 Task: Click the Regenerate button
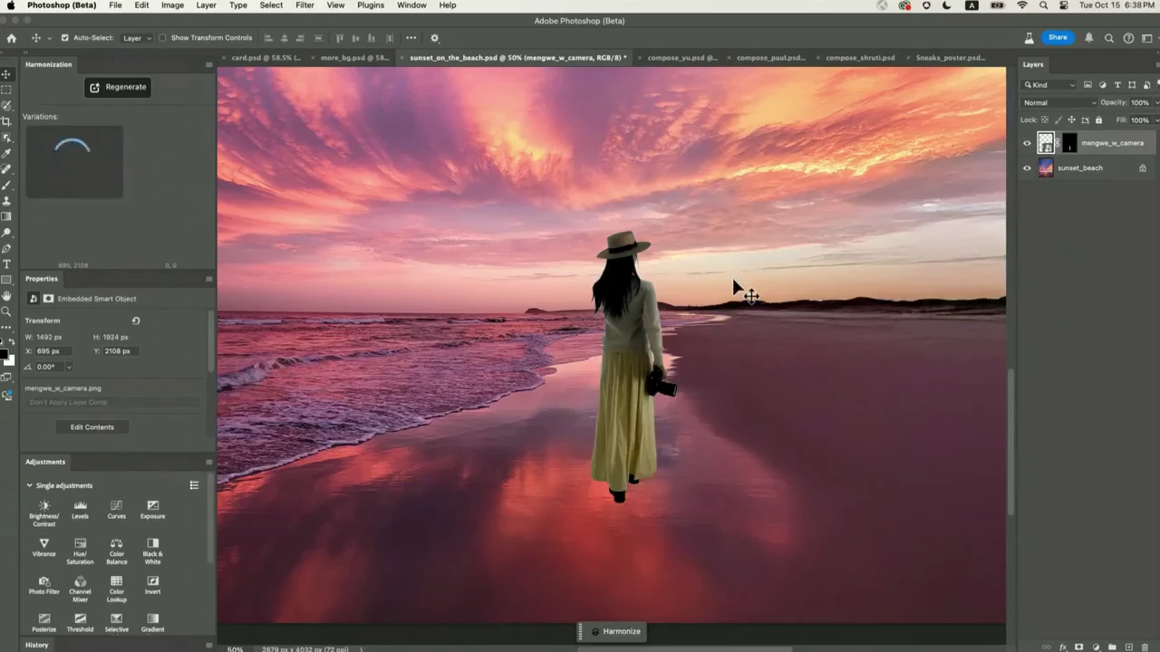(119, 87)
